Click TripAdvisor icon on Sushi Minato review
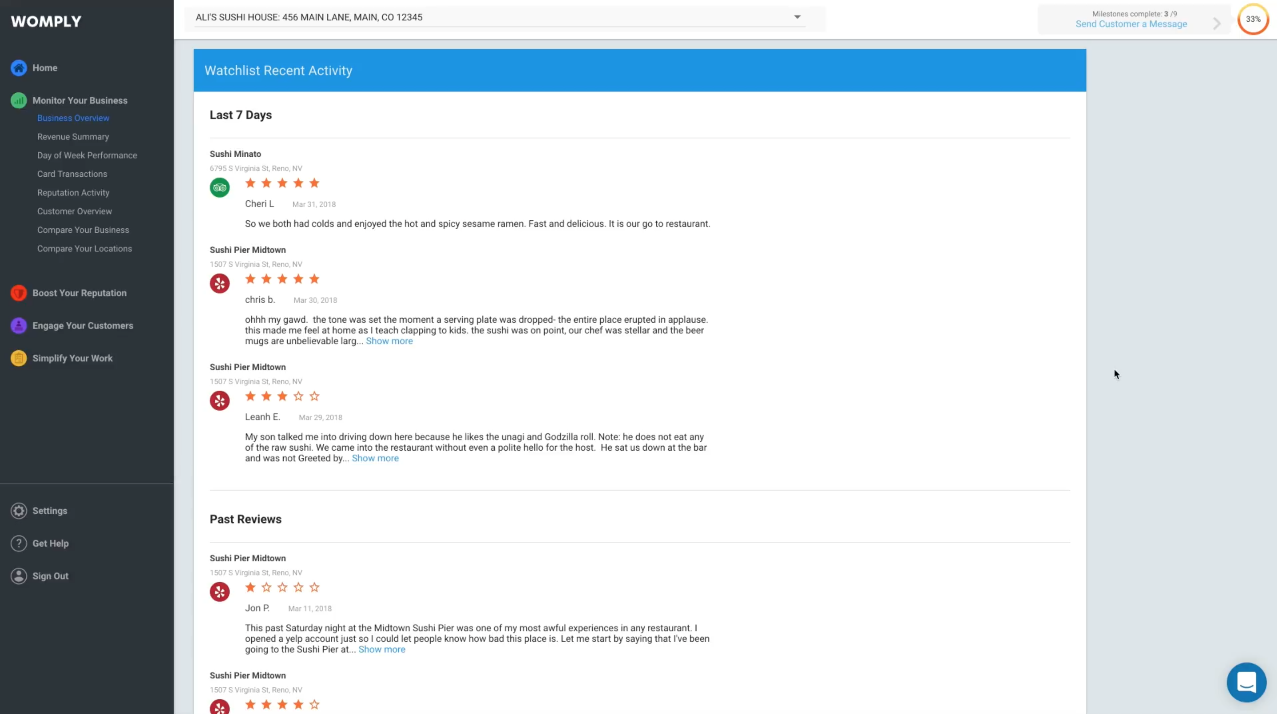 220,188
